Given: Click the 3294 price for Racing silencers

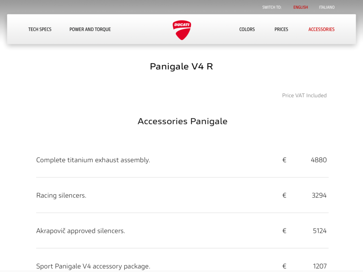Looking at the screenshot, I should 319,195.
